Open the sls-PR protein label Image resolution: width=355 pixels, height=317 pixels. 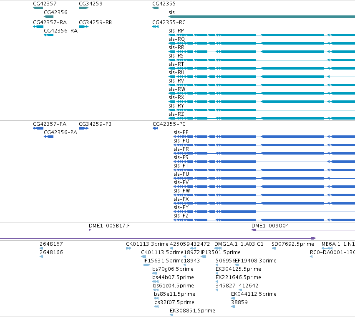click(181, 149)
